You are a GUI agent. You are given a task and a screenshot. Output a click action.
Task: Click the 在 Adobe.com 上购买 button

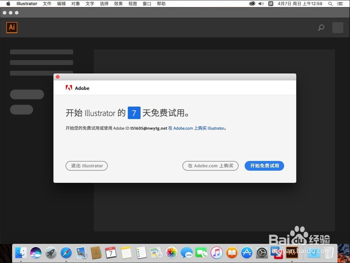[x=210, y=166]
